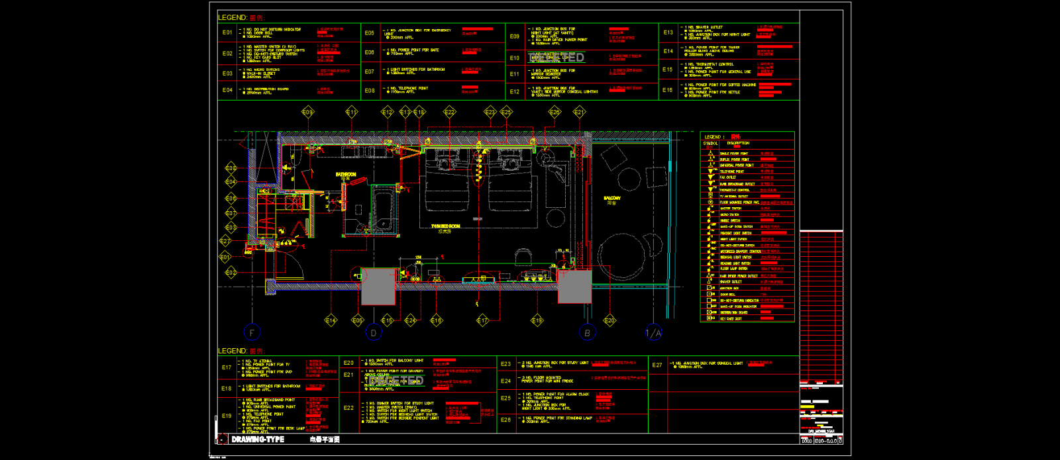Click the E16 row label in legend table
This screenshot has width=1060, height=460.
(668, 90)
